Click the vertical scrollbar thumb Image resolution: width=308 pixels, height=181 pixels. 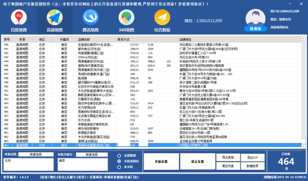(x=303, y=141)
